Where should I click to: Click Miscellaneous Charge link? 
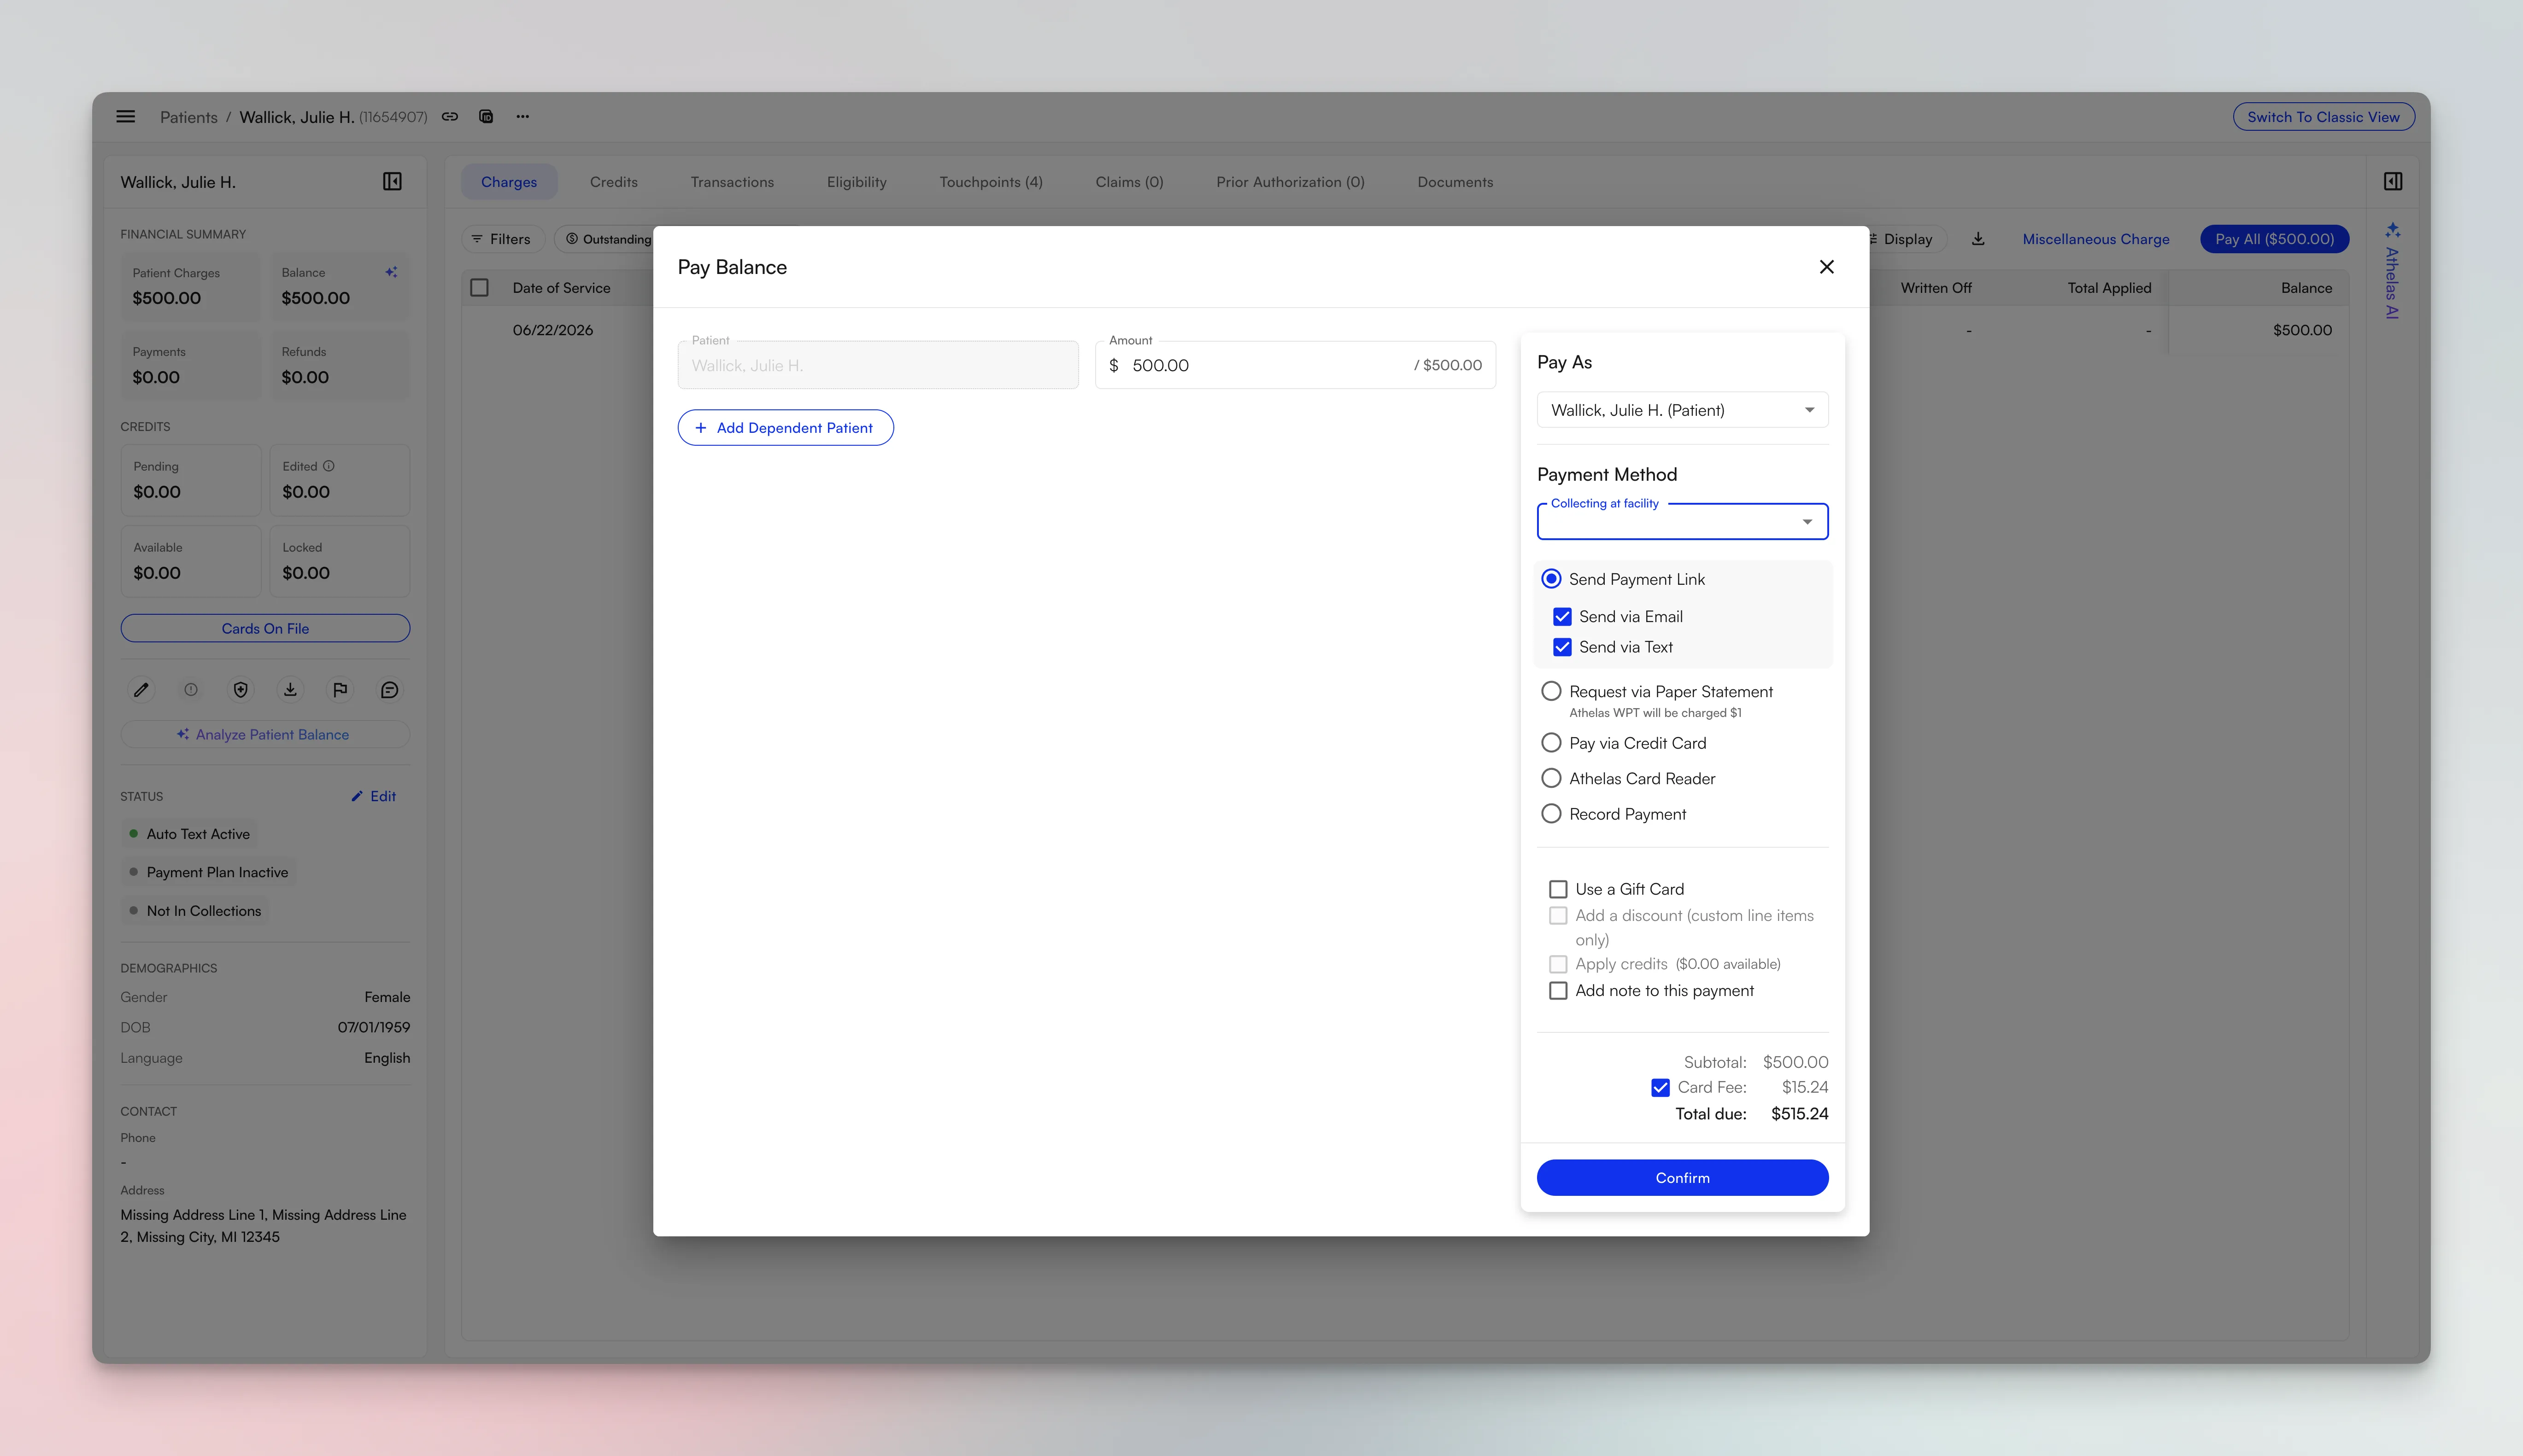2096,239
